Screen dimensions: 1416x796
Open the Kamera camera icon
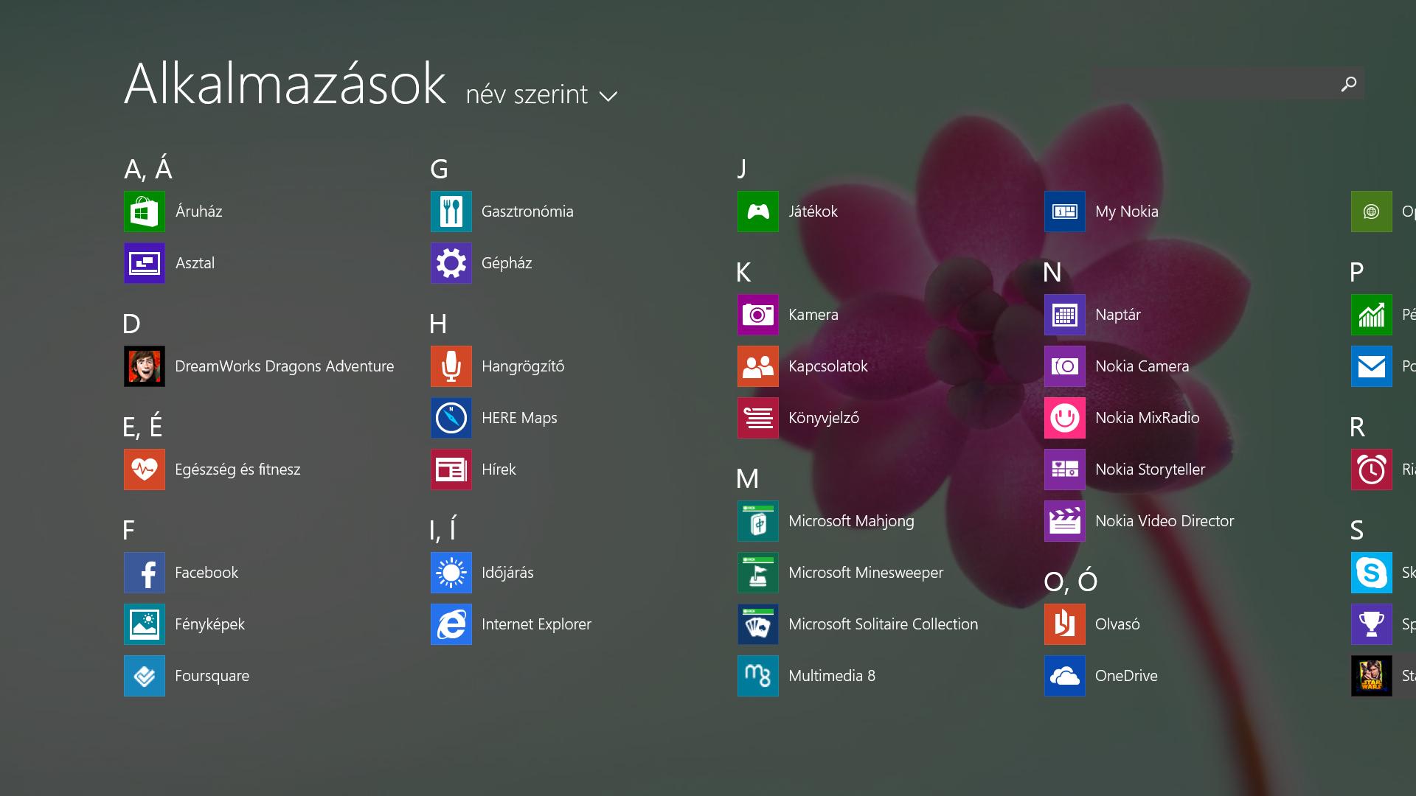pyautogui.click(x=758, y=315)
